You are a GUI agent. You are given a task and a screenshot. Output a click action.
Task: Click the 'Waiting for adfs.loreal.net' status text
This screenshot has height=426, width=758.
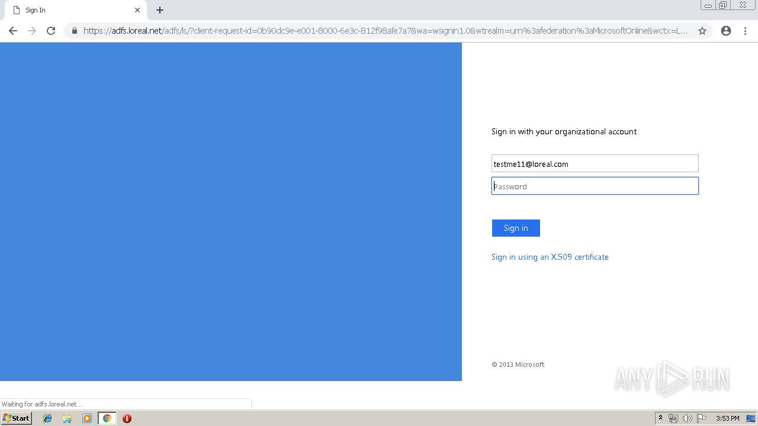coord(41,404)
